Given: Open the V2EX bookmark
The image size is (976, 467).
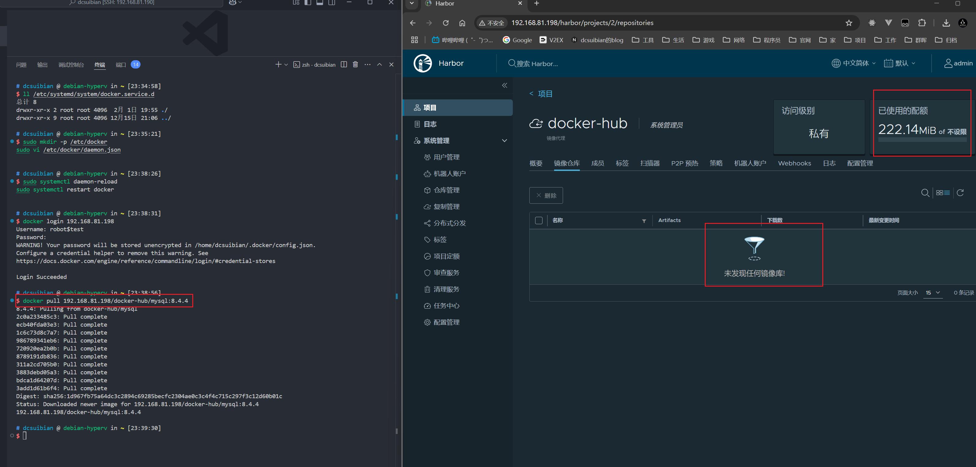Looking at the screenshot, I should pyautogui.click(x=551, y=40).
